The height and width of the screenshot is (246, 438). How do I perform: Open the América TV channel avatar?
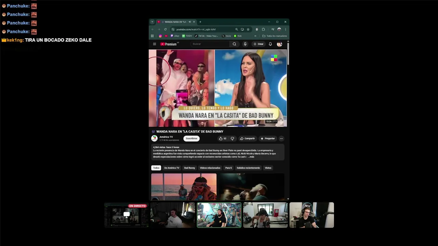click(154, 138)
